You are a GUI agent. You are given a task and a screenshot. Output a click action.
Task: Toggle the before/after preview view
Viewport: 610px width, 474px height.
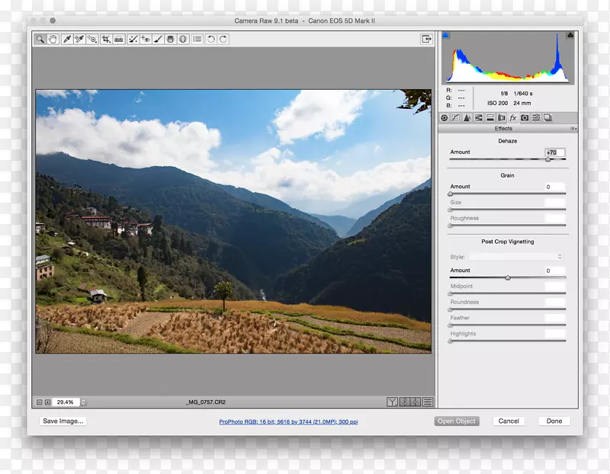click(391, 401)
